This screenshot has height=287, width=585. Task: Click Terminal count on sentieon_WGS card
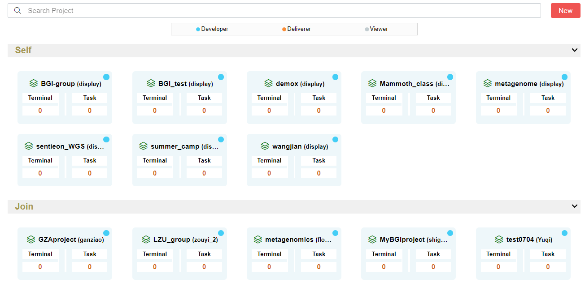coord(40,173)
